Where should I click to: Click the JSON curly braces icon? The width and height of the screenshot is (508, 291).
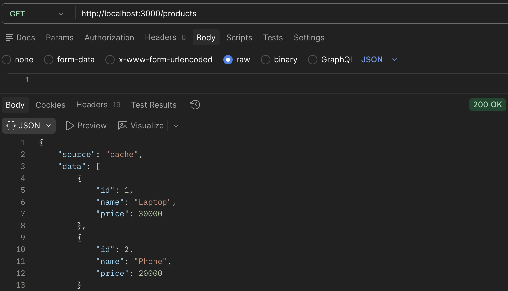click(x=11, y=126)
